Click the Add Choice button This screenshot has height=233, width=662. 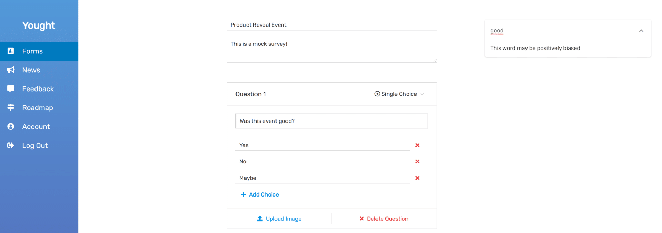[x=260, y=194]
